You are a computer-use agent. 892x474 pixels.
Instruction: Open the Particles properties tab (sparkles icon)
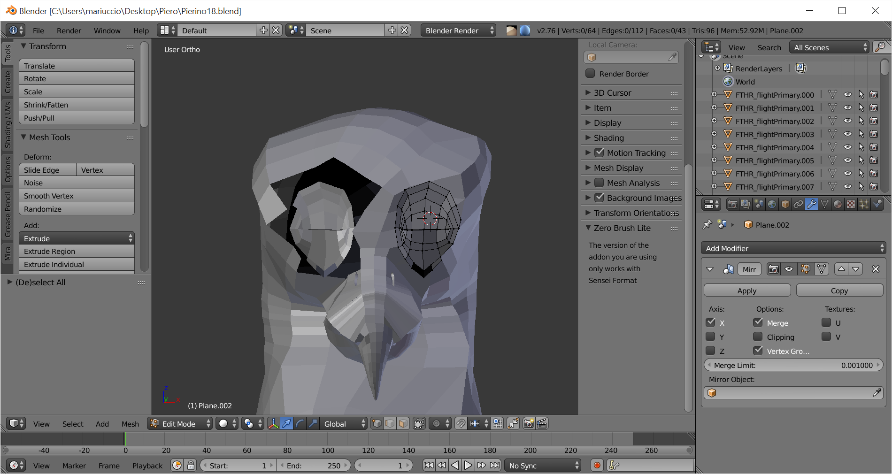tap(864, 204)
